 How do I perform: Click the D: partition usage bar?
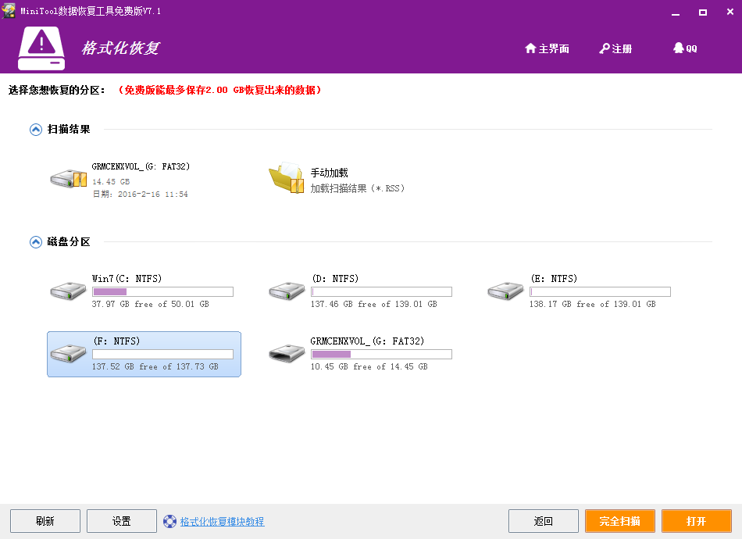(381, 291)
